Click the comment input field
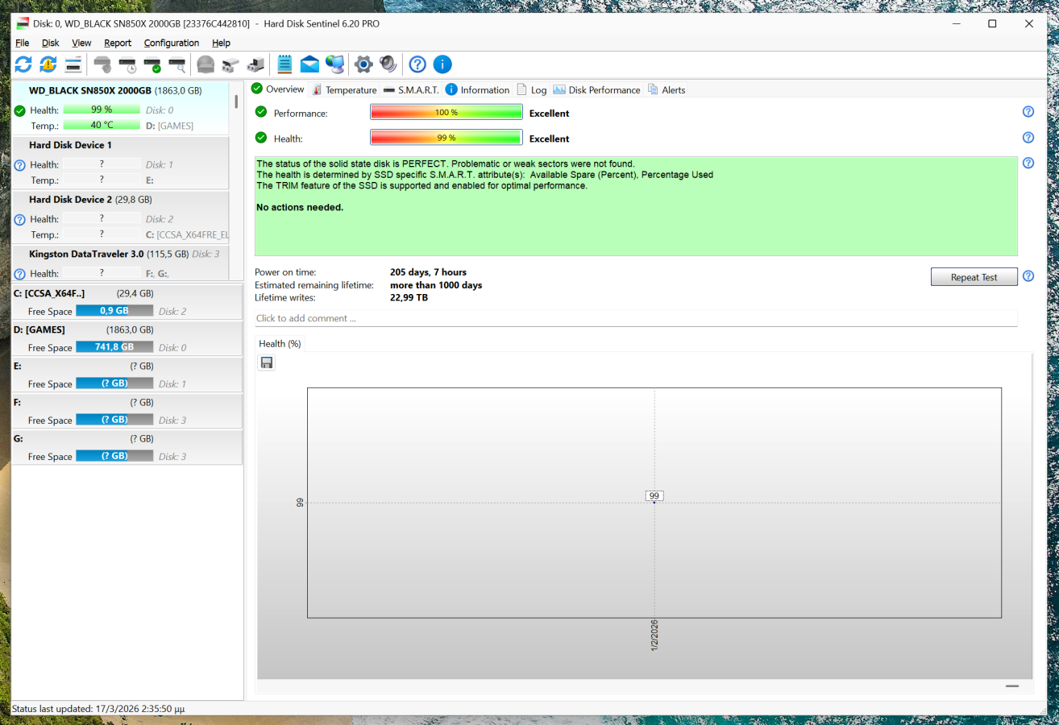 (x=635, y=318)
